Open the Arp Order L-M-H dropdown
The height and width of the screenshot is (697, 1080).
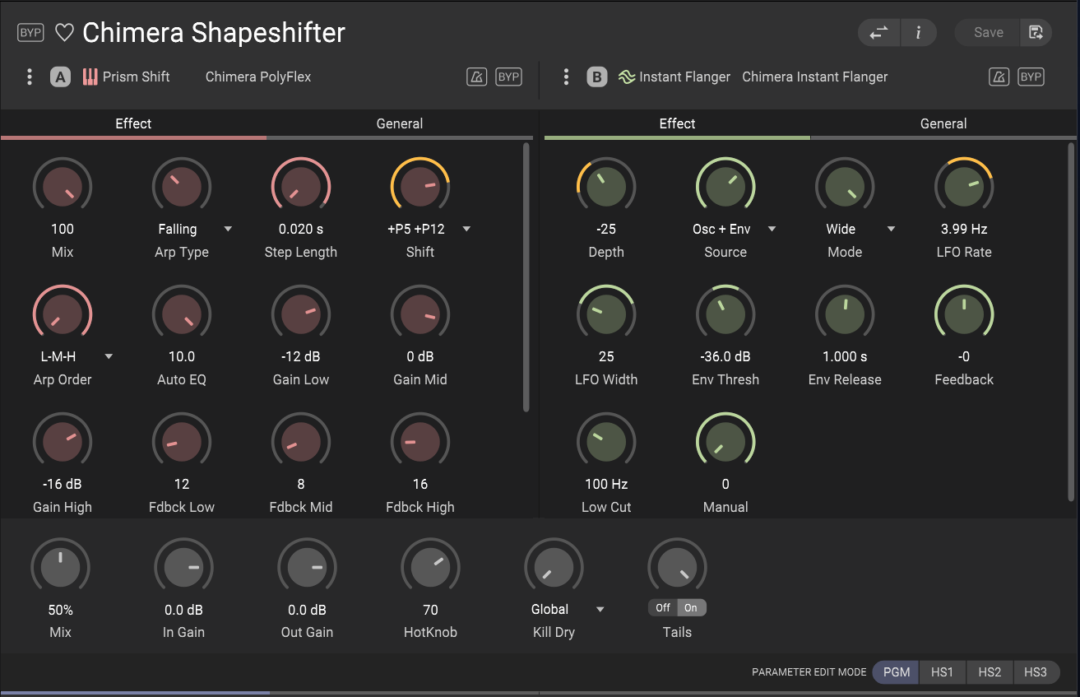pyautogui.click(x=109, y=356)
